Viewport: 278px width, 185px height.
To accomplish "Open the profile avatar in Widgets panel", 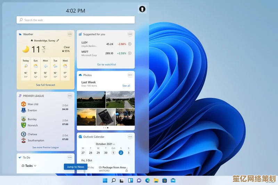I will click(142, 9).
